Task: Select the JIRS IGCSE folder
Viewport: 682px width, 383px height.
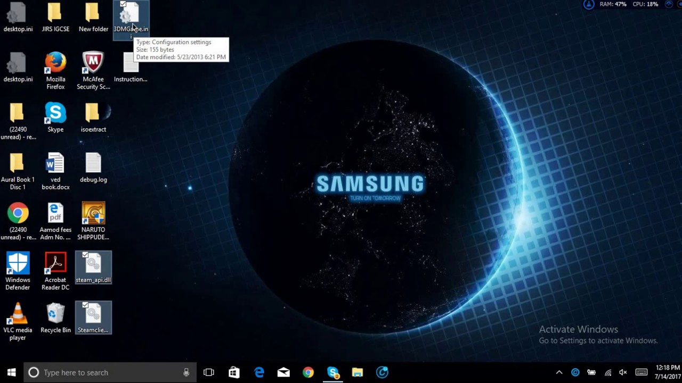Action: [x=55, y=18]
